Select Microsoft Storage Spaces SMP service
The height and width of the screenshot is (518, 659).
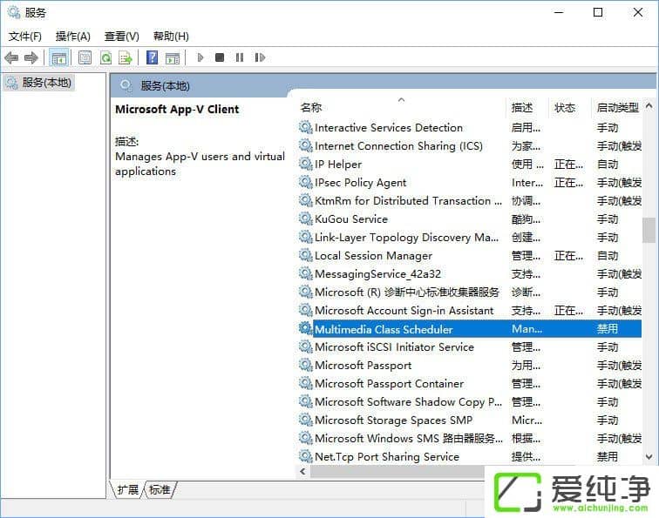pyautogui.click(x=470, y=420)
